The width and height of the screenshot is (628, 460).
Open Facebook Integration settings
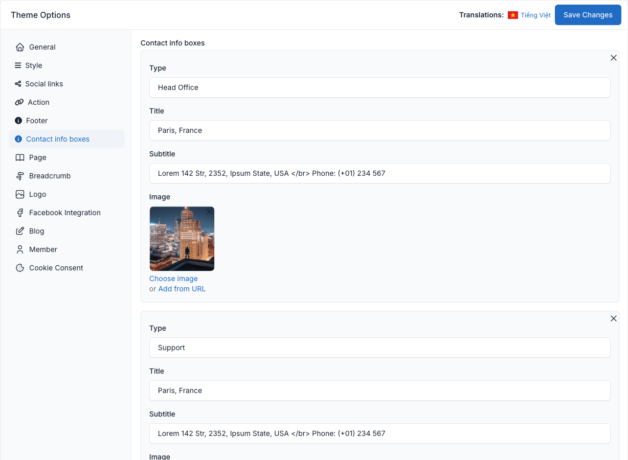[x=66, y=213]
